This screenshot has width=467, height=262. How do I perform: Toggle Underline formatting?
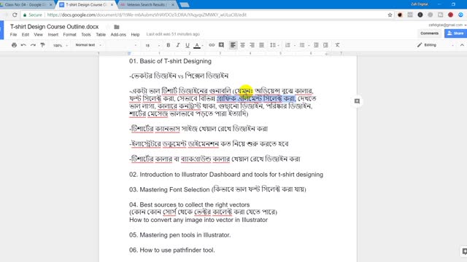tap(187, 45)
